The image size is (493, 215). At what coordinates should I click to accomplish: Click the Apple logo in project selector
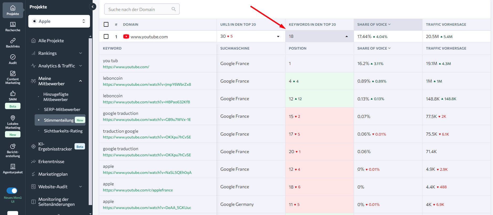pos(34,21)
